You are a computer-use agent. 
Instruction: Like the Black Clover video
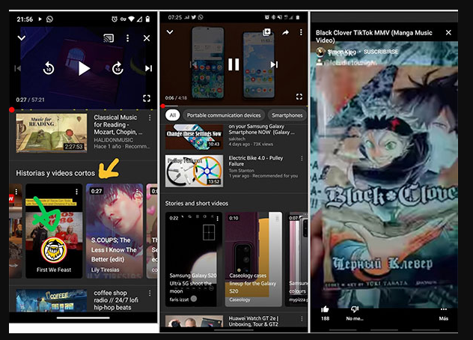325,309
